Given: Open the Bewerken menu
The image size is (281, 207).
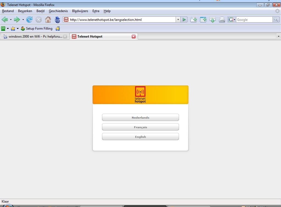Looking at the screenshot, I should point(25,11).
